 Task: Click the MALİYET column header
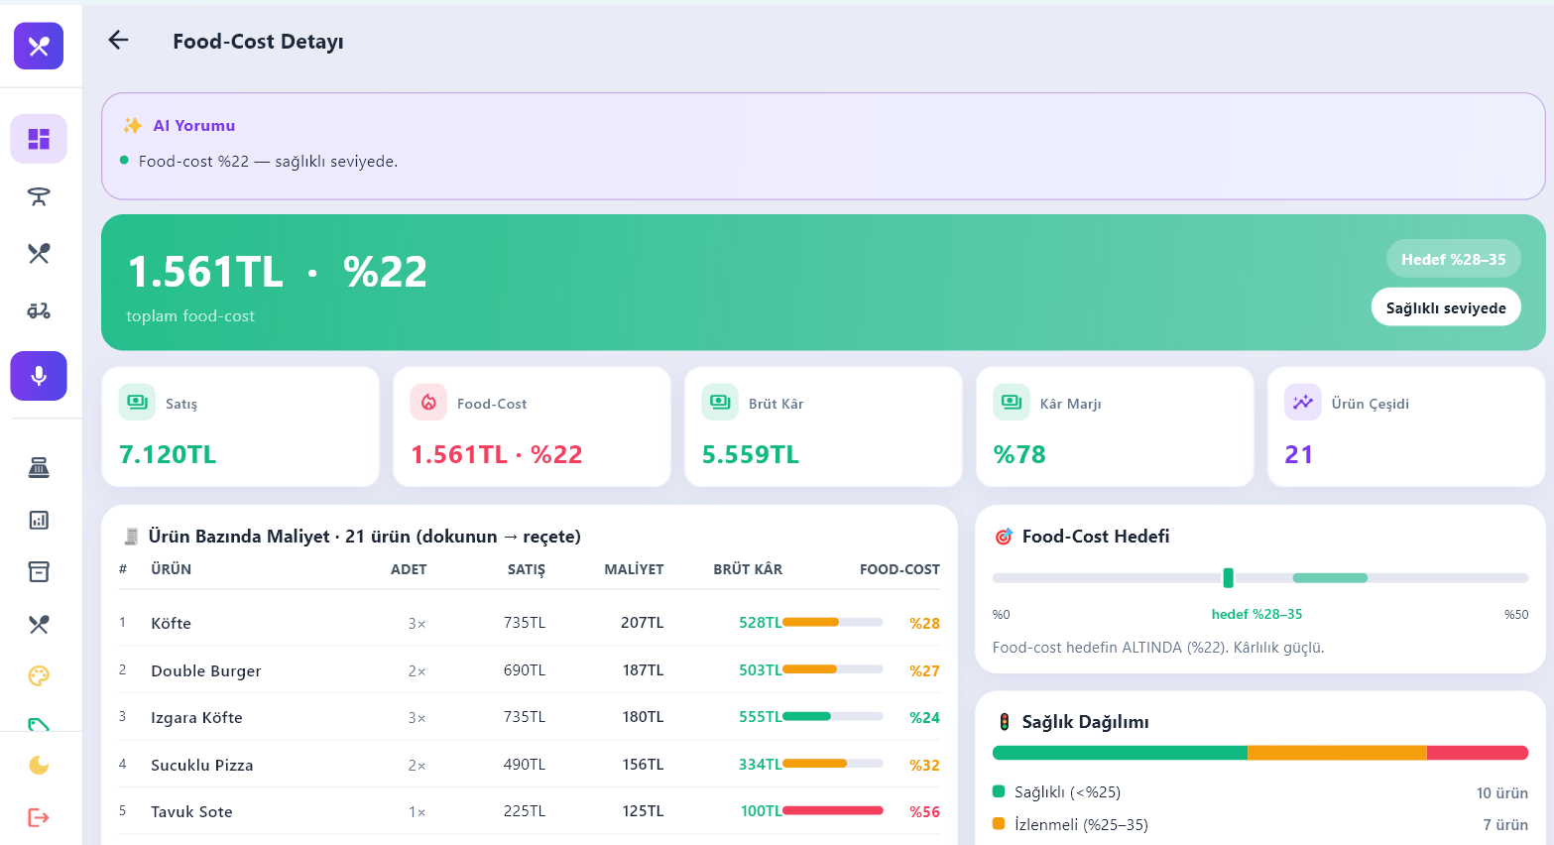coord(634,569)
